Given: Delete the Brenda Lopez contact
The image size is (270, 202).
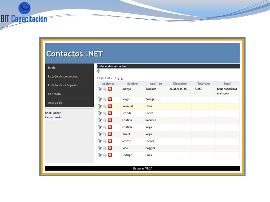Looking at the screenshot, I should pyautogui.click(x=110, y=113).
